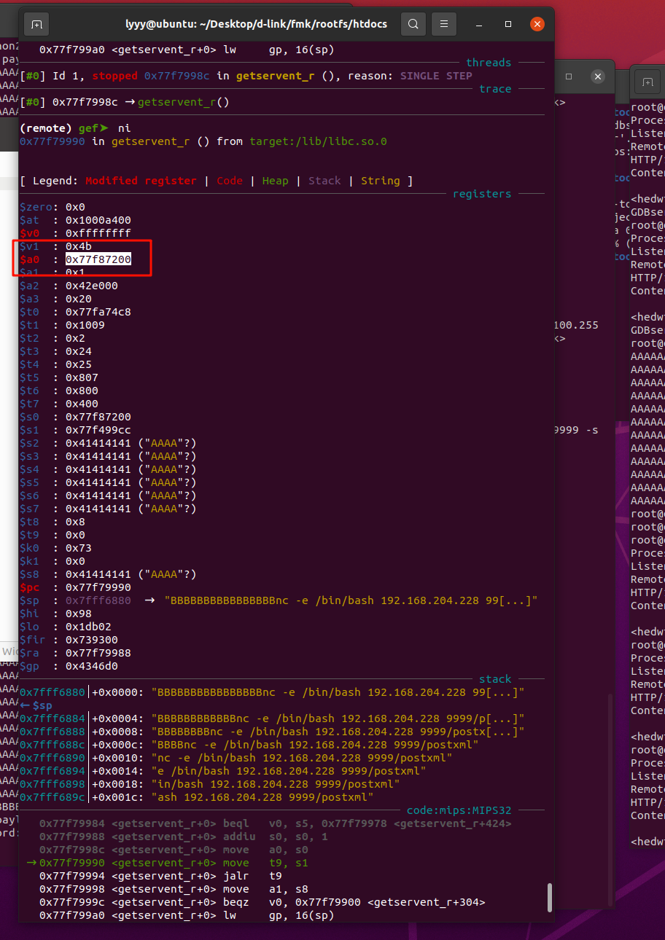
Task: Open a new tab in the front terminal
Action: 36,24
